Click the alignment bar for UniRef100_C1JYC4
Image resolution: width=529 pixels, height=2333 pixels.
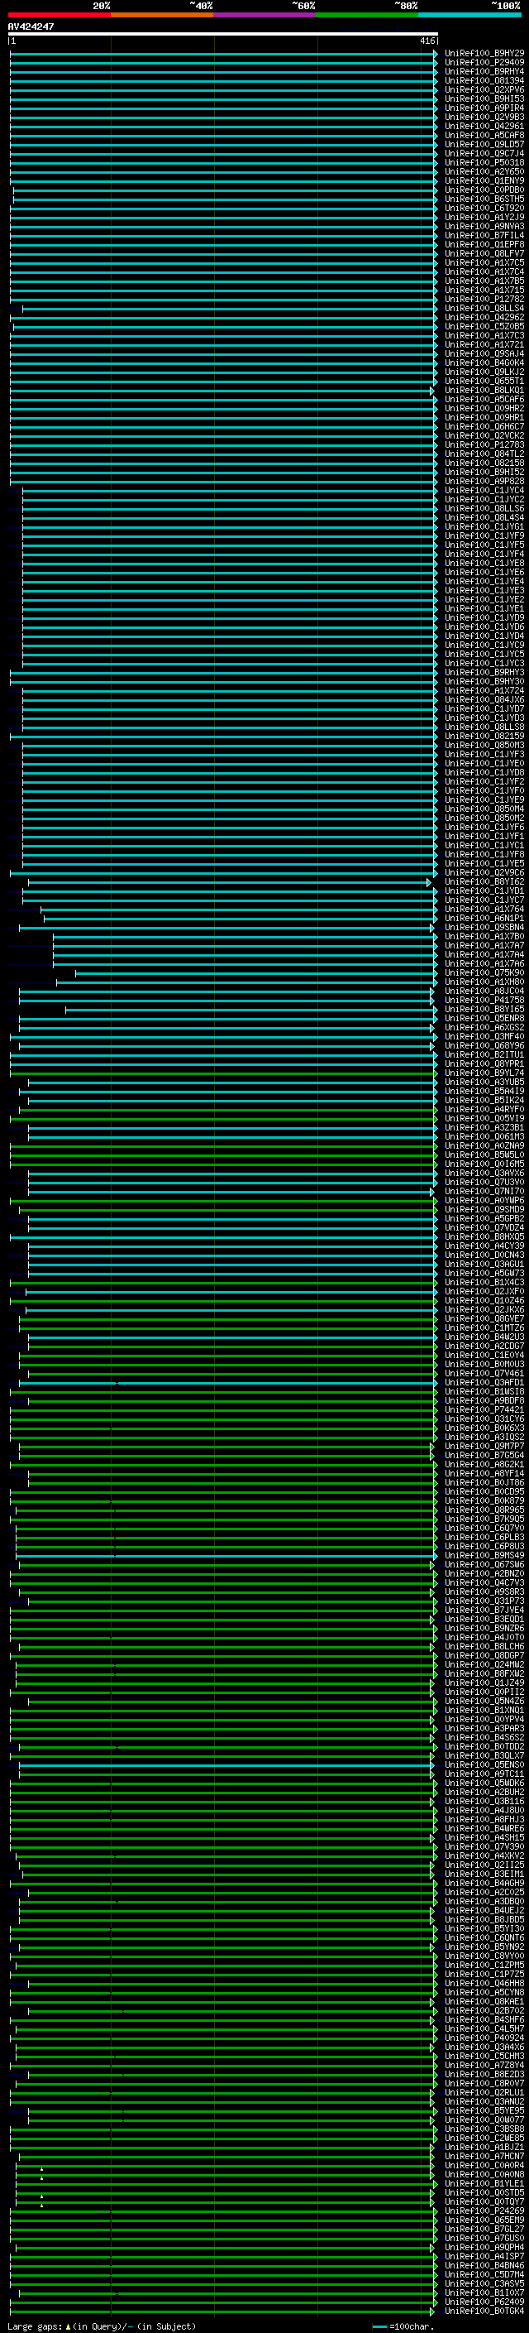pyautogui.click(x=230, y=490)
